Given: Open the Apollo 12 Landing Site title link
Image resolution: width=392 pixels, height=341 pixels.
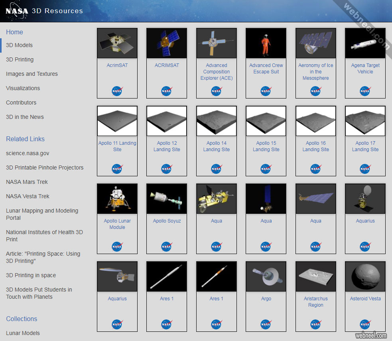Looking at the screenshot, I should pos(167,146).
